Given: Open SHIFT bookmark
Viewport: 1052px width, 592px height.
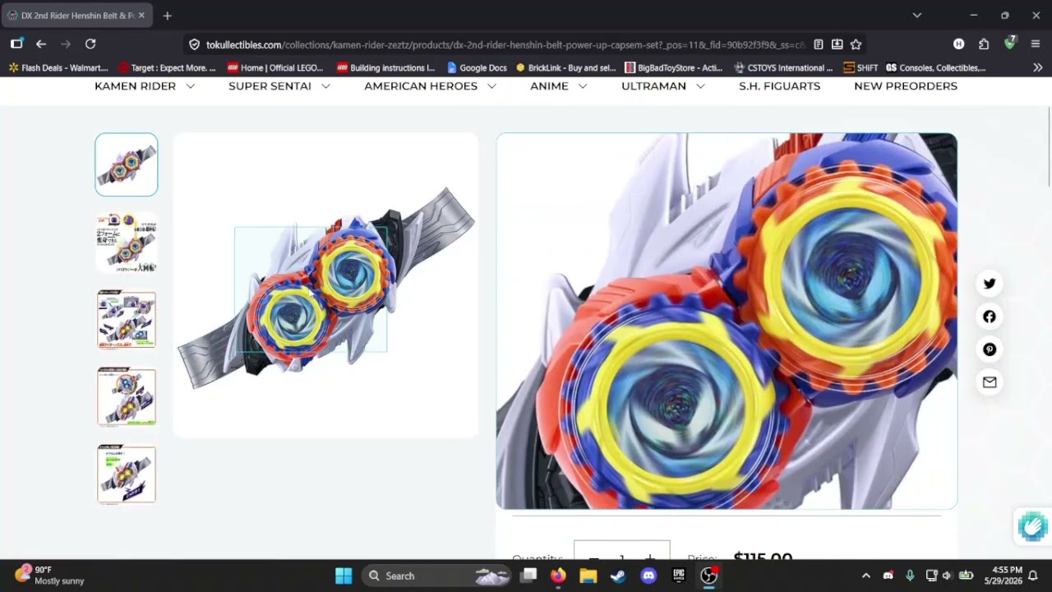Looking at the screenshot, I should [861, 68].
